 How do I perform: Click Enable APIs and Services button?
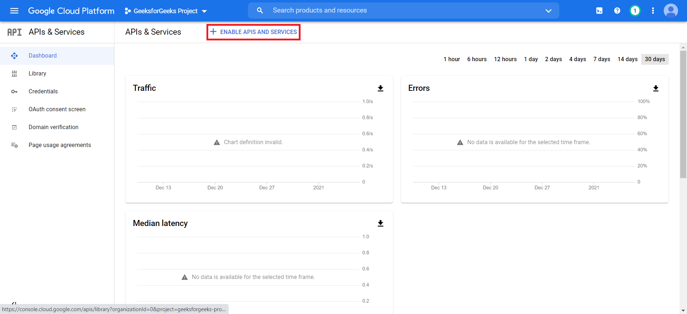pyautogui.click(x=253, y=32)
